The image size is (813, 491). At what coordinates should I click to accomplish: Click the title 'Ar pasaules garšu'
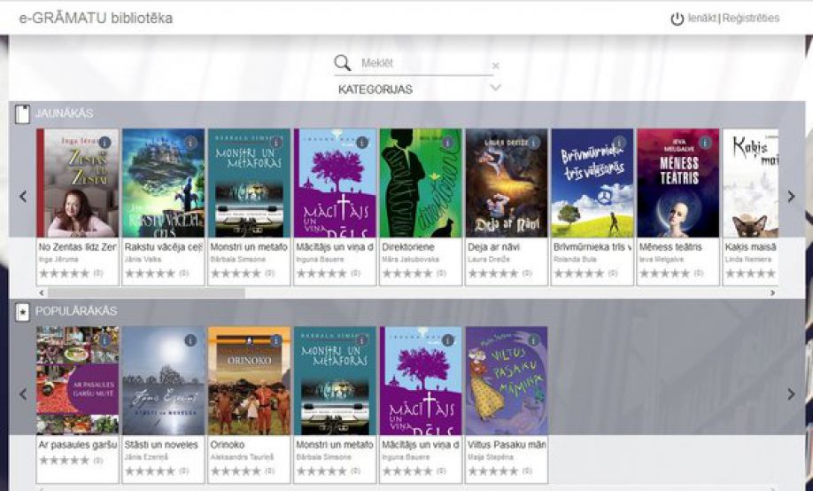(x=77, y=445)
